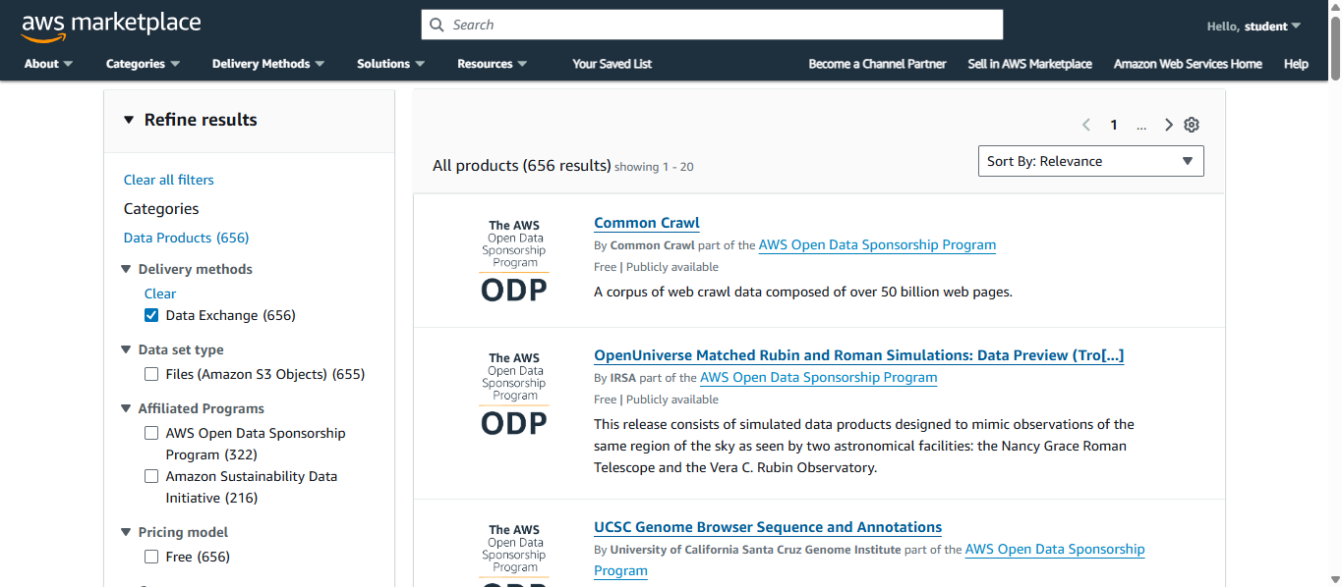Screen dimensions: 1342x587
Task: Click the OpenUniverse ODP logo thumbnail
Action: 514,394
